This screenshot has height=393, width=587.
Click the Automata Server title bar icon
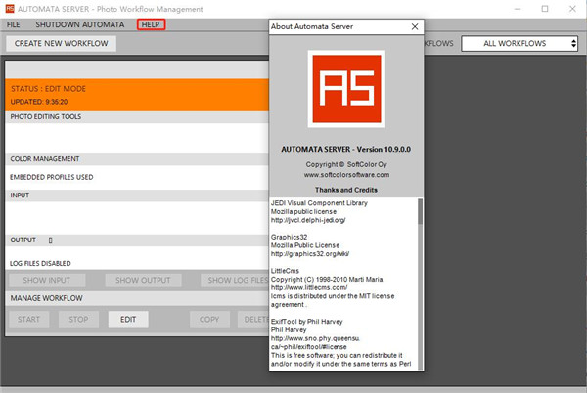point(9,8)
